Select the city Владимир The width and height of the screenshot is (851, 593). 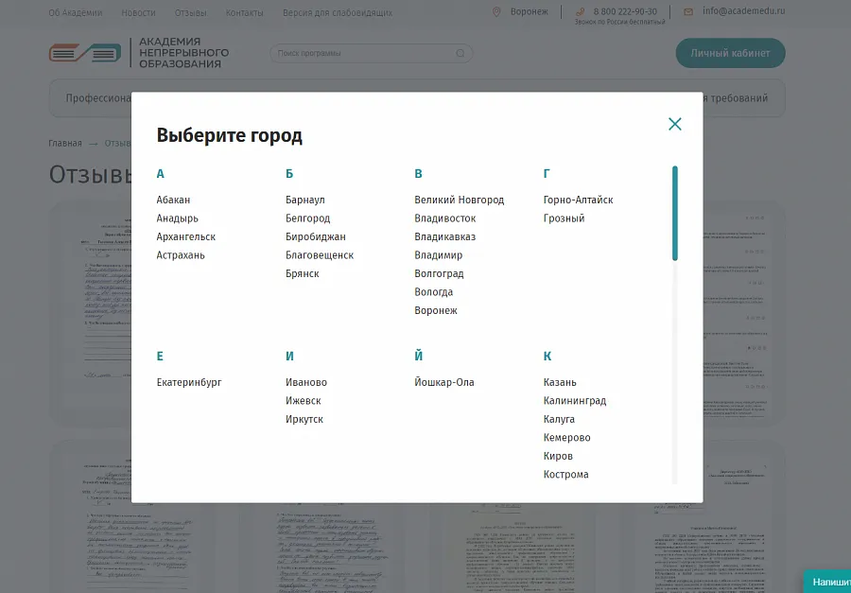point(439,255)
